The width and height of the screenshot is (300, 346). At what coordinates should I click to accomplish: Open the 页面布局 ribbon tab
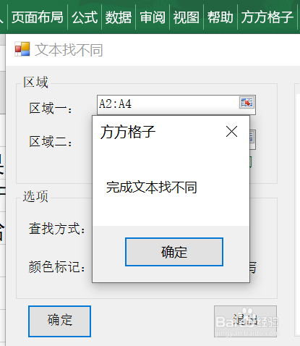38,17
